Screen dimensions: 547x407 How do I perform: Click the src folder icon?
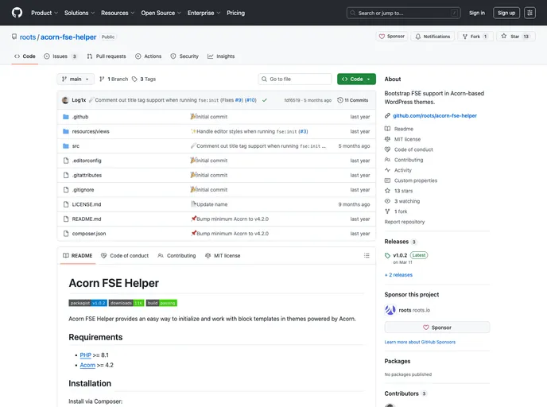click(65, 146)
